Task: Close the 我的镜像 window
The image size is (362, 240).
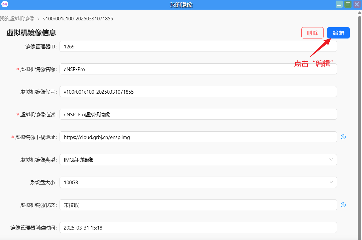Action: tap(357, 4)
